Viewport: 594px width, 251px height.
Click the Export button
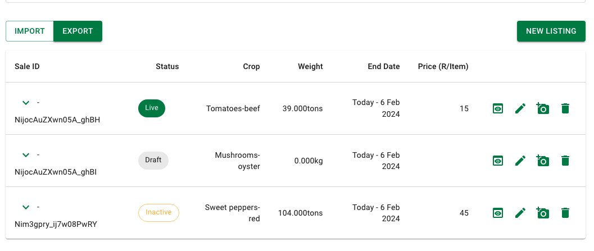coord(78,31)
